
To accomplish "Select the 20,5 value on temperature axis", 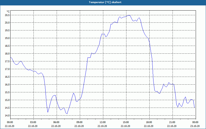I will [x=7, y=15].
